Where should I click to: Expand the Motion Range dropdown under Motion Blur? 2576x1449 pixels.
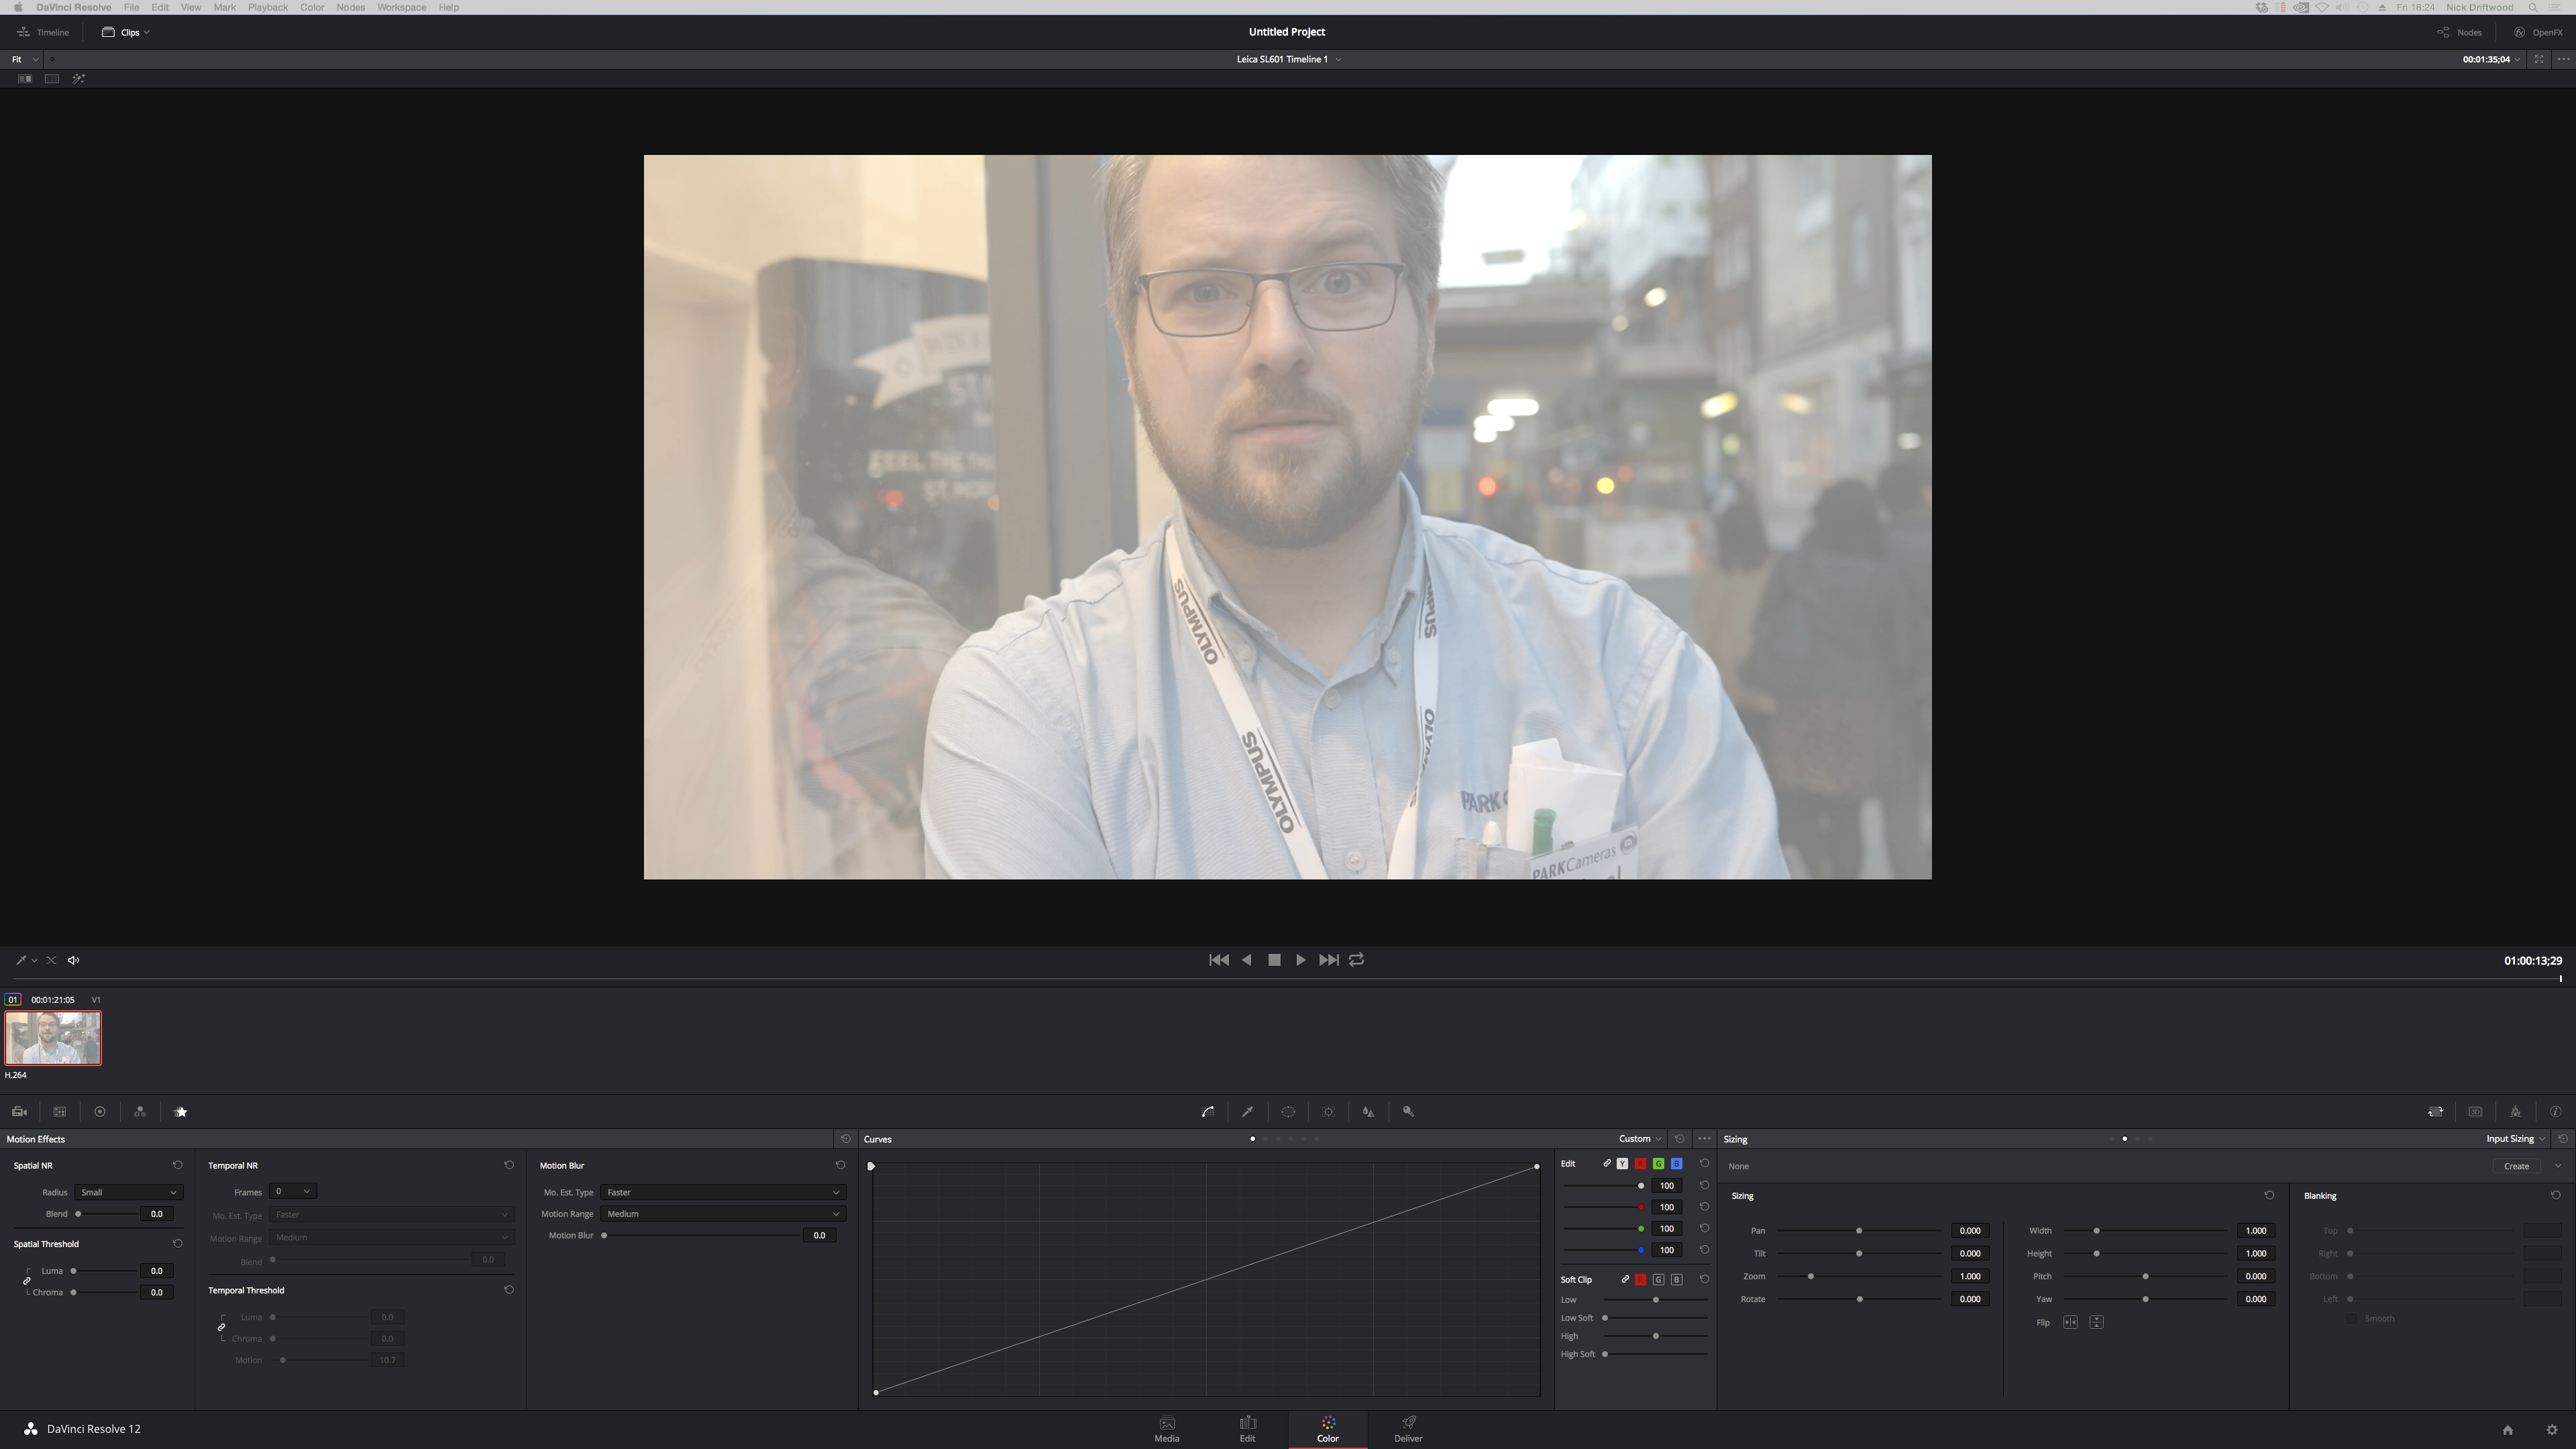point(722,1214)
